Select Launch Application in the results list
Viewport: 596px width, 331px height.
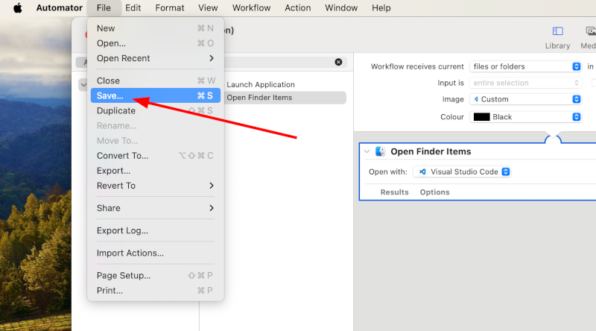click(261, 84)
